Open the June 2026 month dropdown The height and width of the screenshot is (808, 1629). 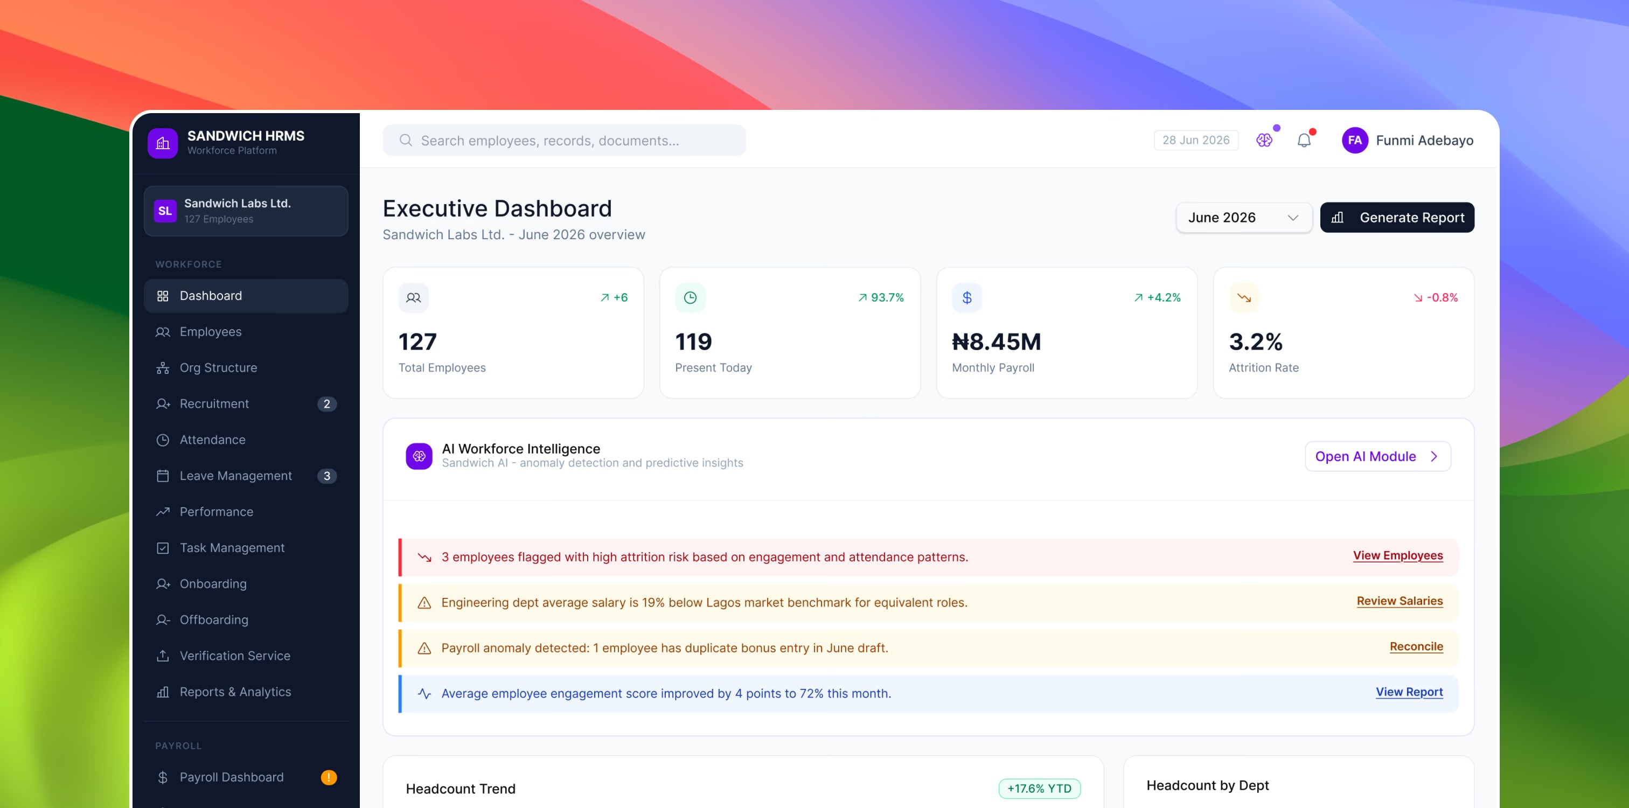[x=1244, y=218]
